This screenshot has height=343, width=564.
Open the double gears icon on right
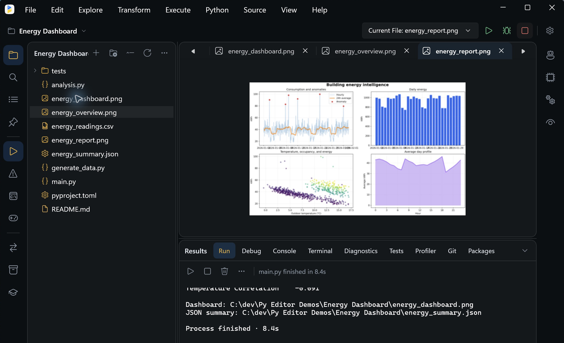click(550, 100)
